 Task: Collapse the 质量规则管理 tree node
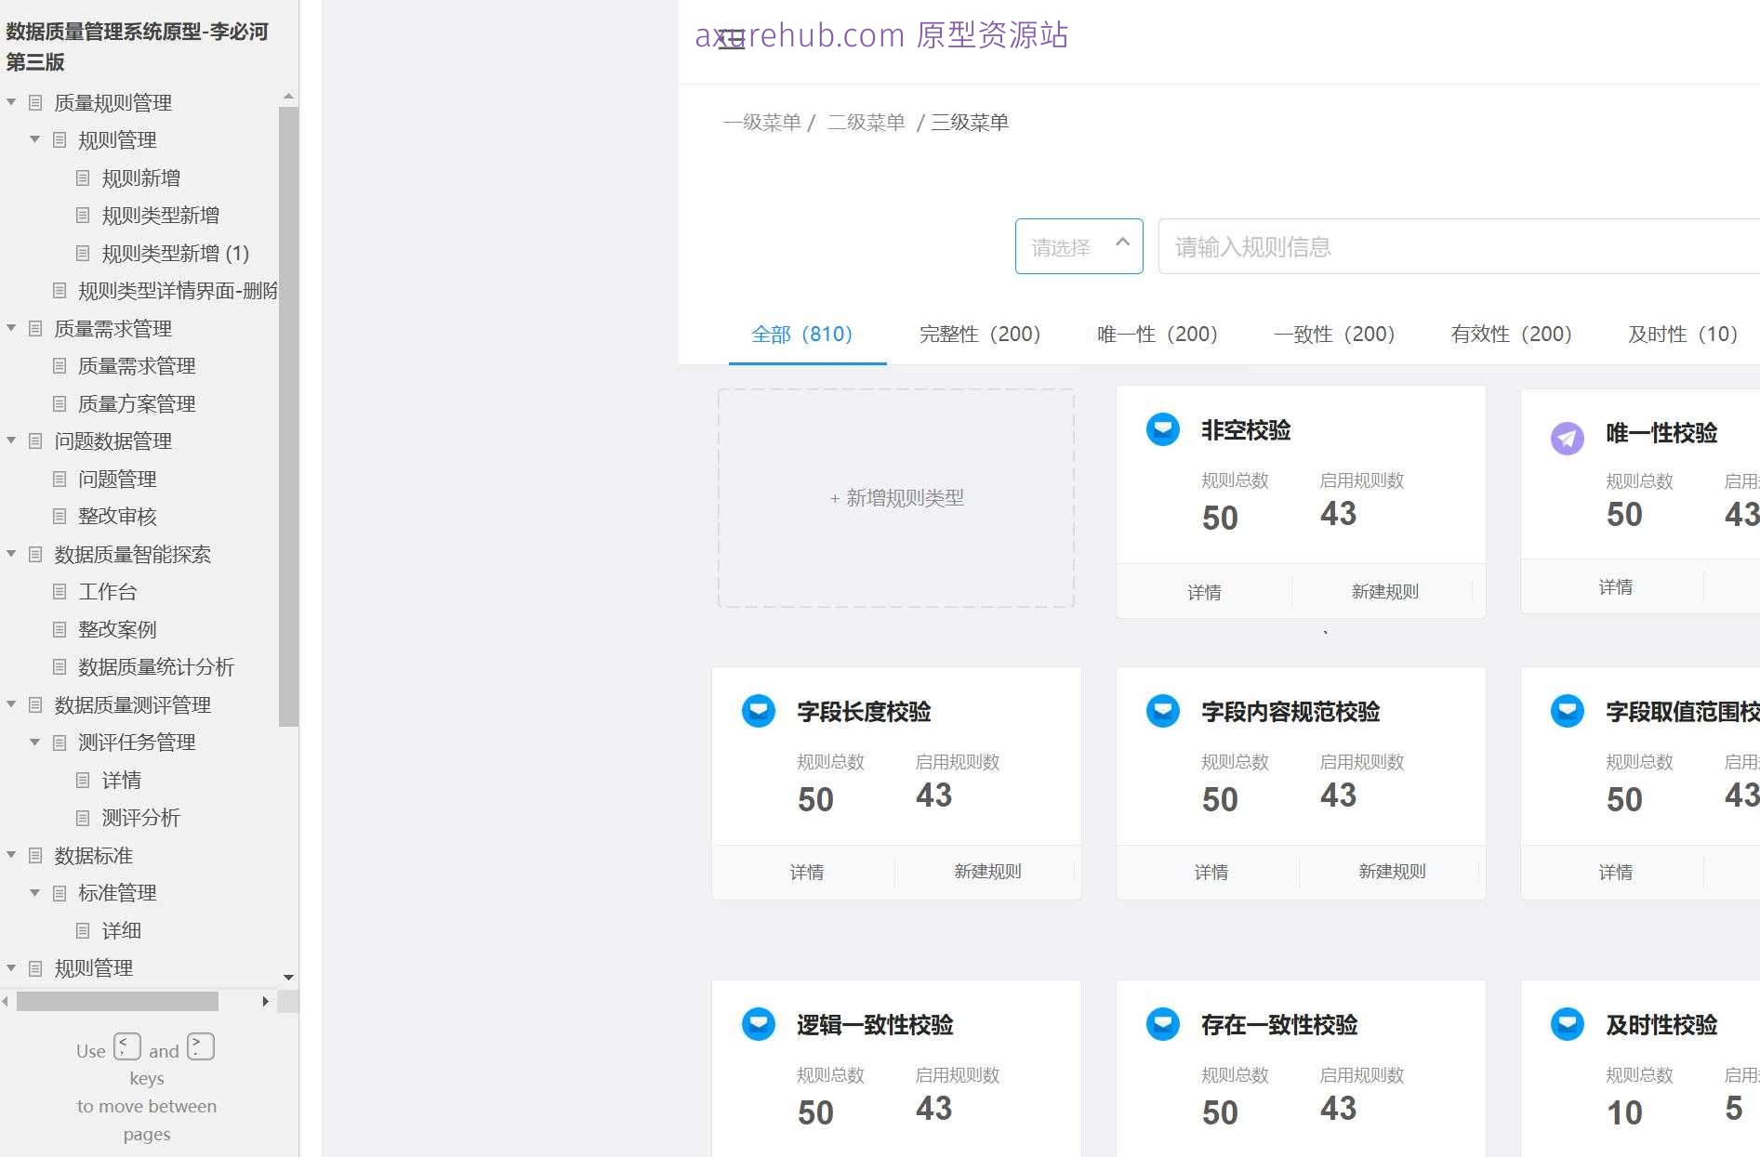tap(11, 102)
